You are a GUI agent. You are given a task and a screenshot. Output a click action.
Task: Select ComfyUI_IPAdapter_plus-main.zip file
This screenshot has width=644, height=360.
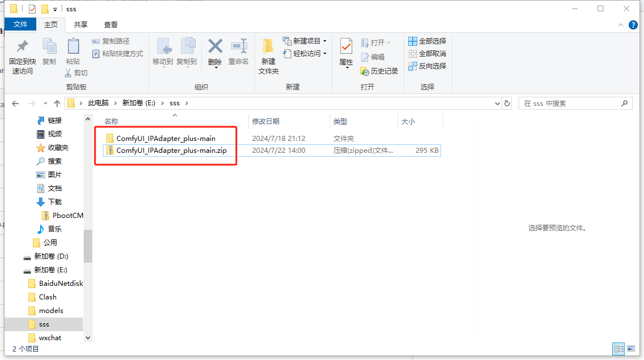click(171, 151)
